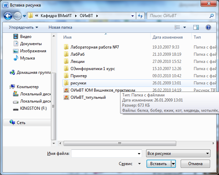Open KINGSTON (F:) drive

30,108
